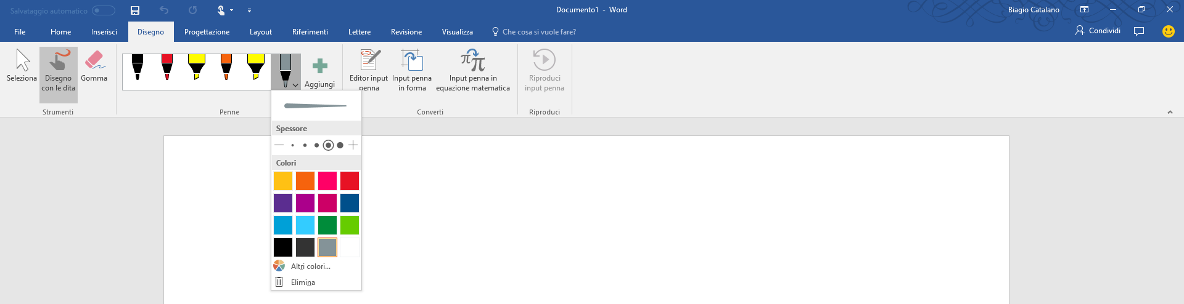Open the comments speech bubble icon
This screenshot has height=304, width=1184.
1139,31
